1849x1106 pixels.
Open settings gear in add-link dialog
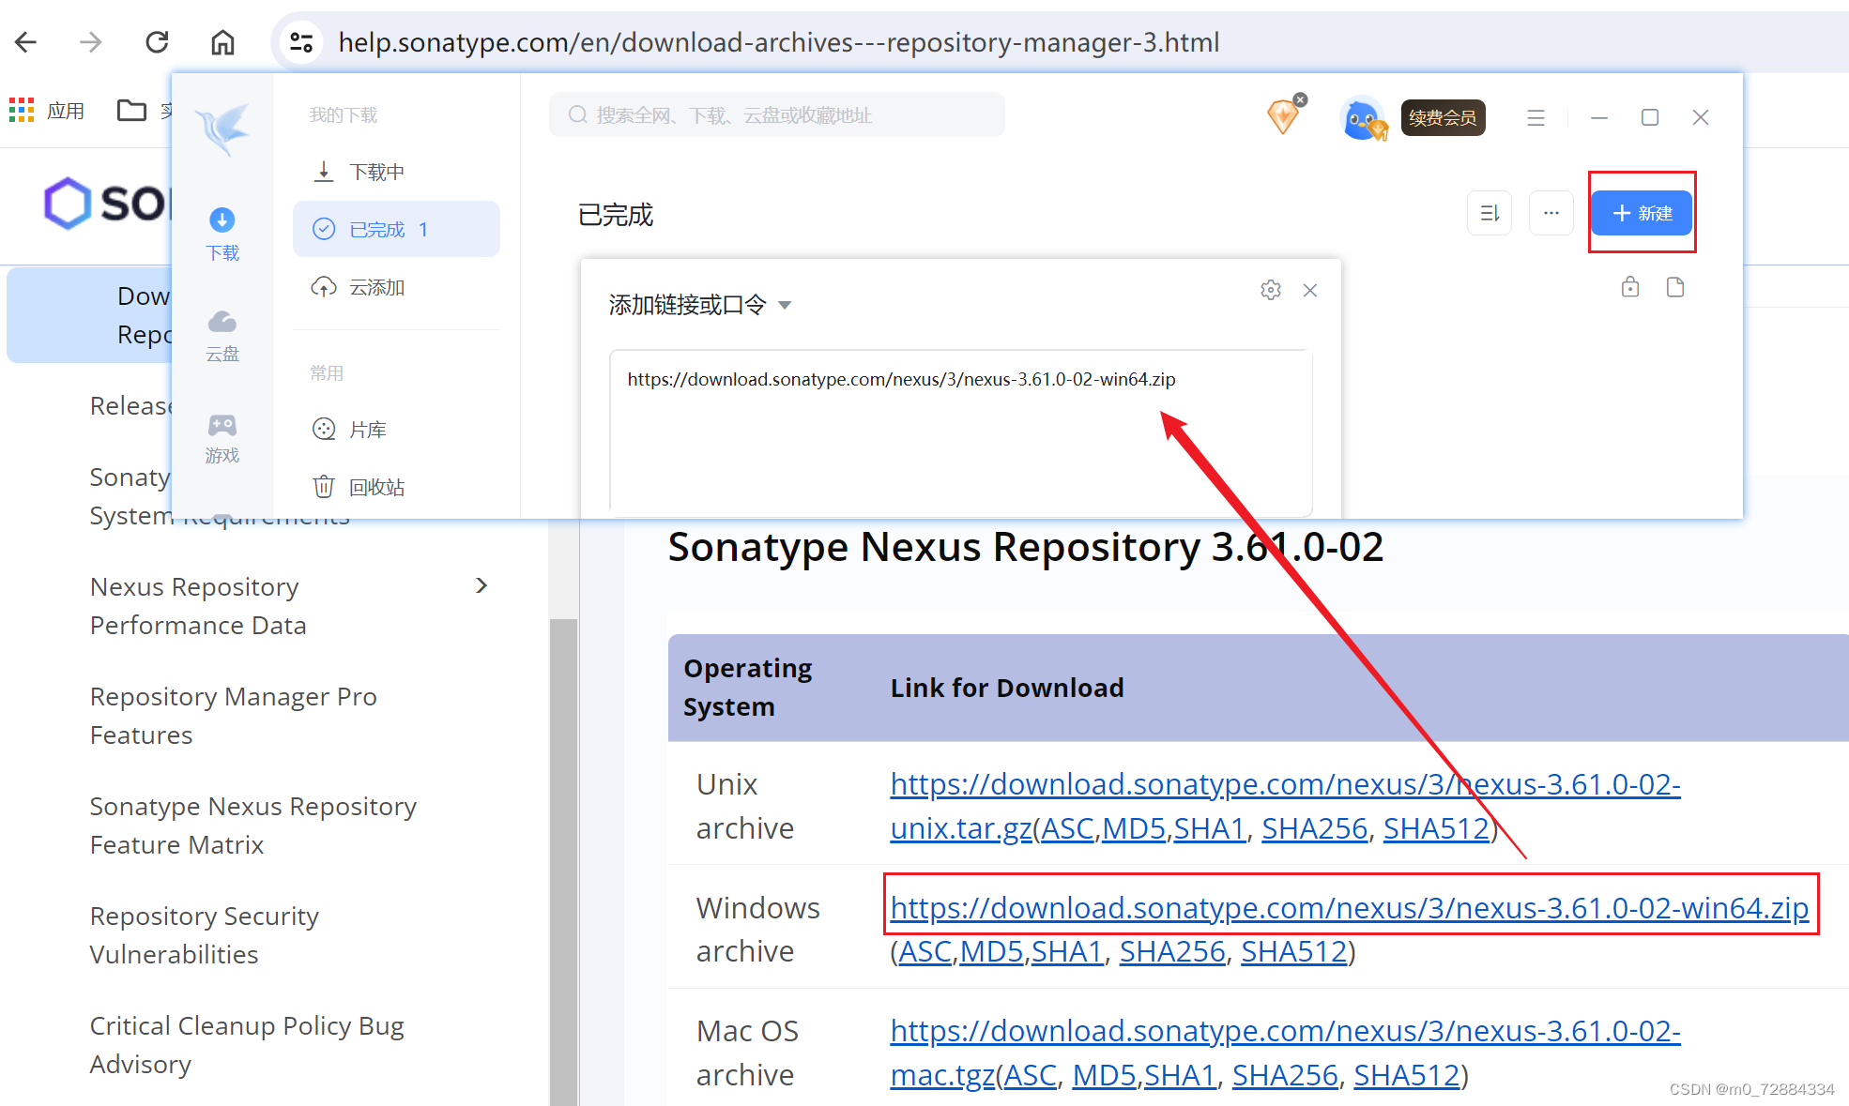pos(1270,290)
